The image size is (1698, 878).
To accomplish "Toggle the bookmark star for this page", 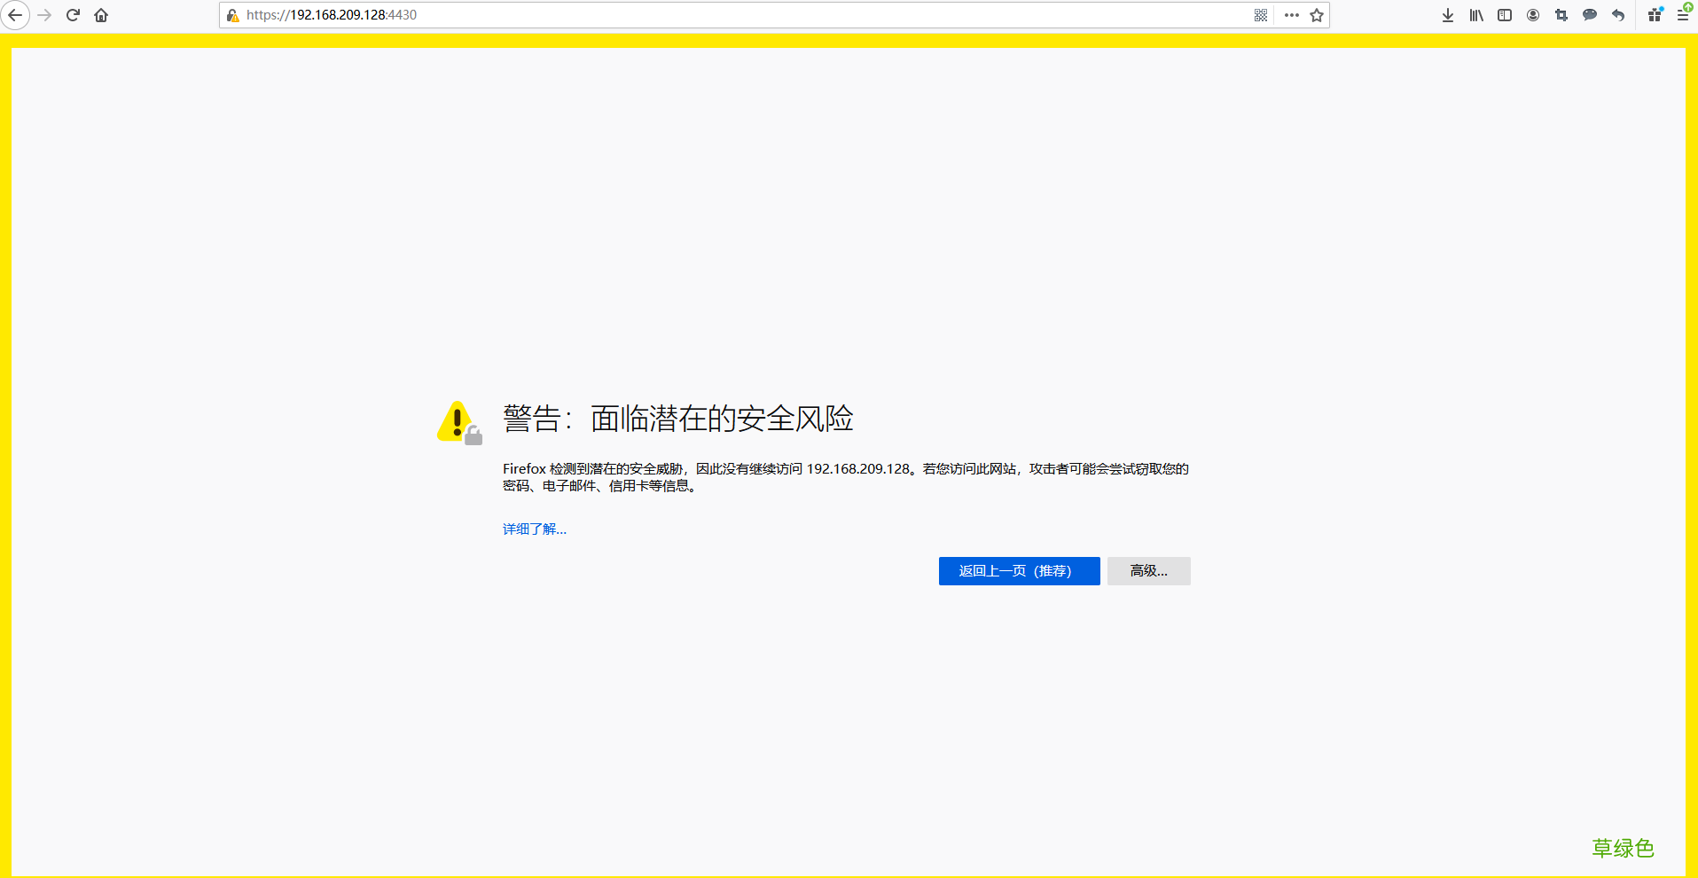I will click(1318, 15).
